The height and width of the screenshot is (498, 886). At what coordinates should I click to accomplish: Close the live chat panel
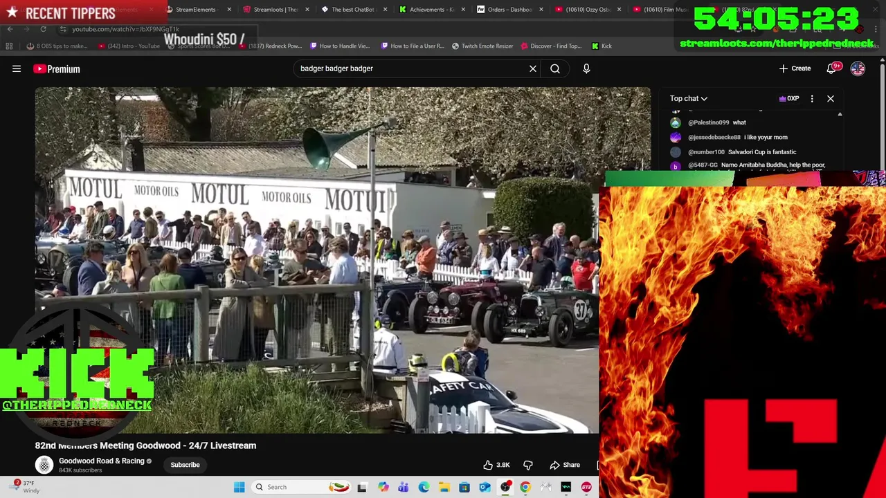click(831, 98)
